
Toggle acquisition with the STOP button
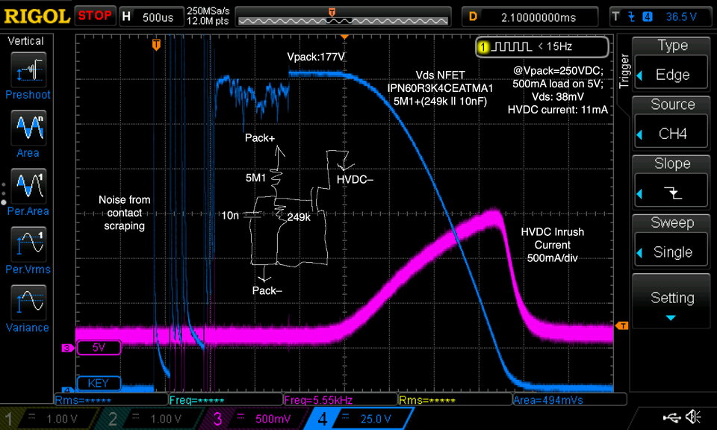coord(96,15)
